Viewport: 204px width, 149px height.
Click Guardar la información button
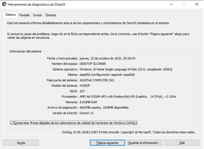click(145, 143)
